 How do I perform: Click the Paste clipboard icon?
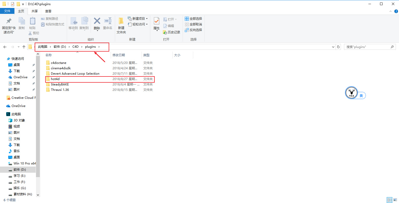(32, 21)
